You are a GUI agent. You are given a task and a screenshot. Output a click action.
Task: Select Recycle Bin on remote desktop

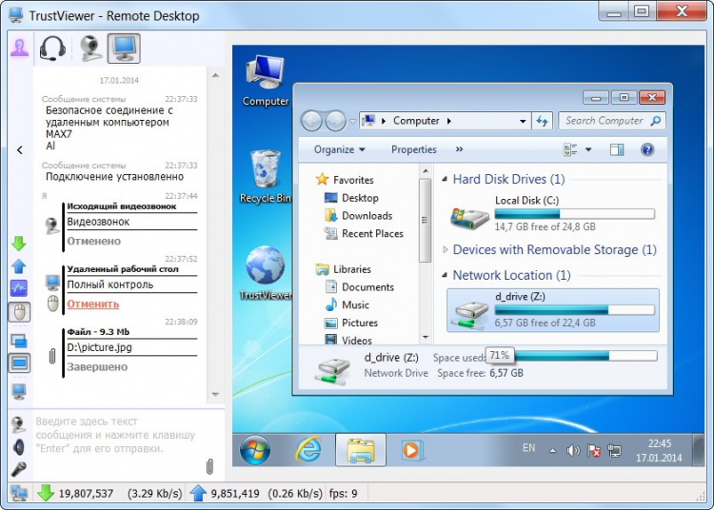click(265, 177)
